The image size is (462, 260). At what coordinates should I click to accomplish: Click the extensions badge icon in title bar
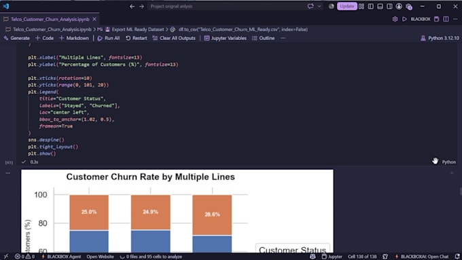coord(409,6)
